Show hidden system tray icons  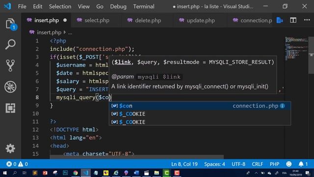click(x=256, y=173)
